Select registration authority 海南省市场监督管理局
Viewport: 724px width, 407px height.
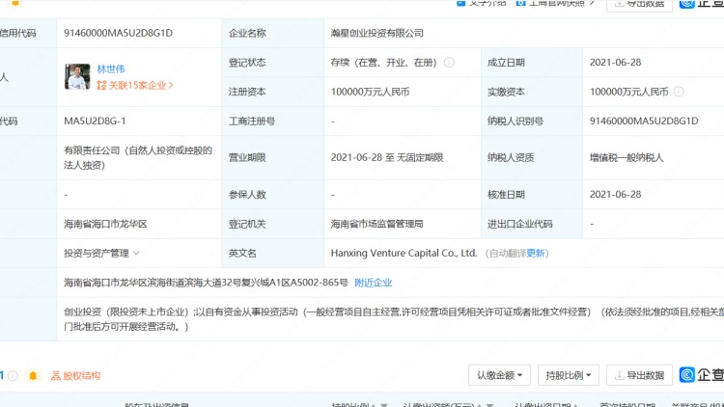point(376,224)
